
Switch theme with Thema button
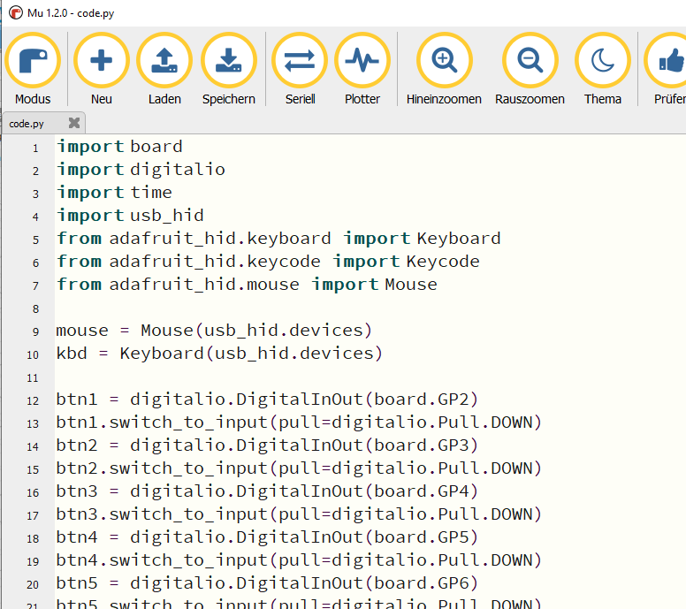point(602,69)
